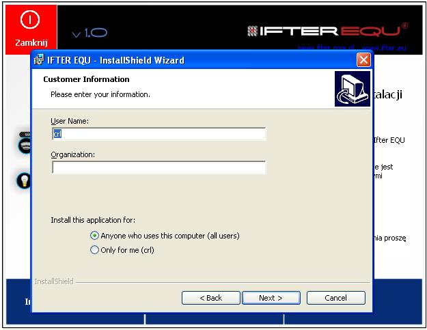Viewport: 427px width, 330px height.
Task: Click the IFTER EQU logo
Action: click(x=327, y=31)
